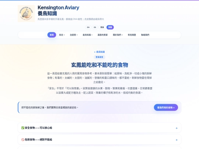Open the 怎麼買 dropdown menu

74,35
